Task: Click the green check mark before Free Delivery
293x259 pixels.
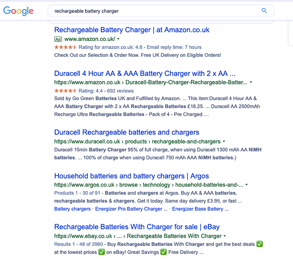Action: 164,252
